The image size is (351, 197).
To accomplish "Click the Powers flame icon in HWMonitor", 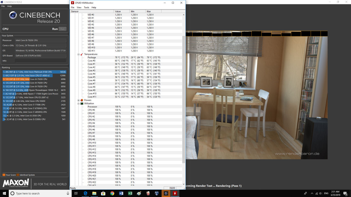I will coord(82,100).
